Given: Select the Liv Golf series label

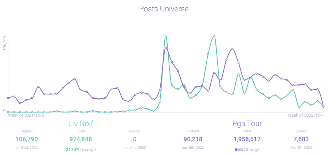Looking at the screenshot, I should tap(81, 123).
